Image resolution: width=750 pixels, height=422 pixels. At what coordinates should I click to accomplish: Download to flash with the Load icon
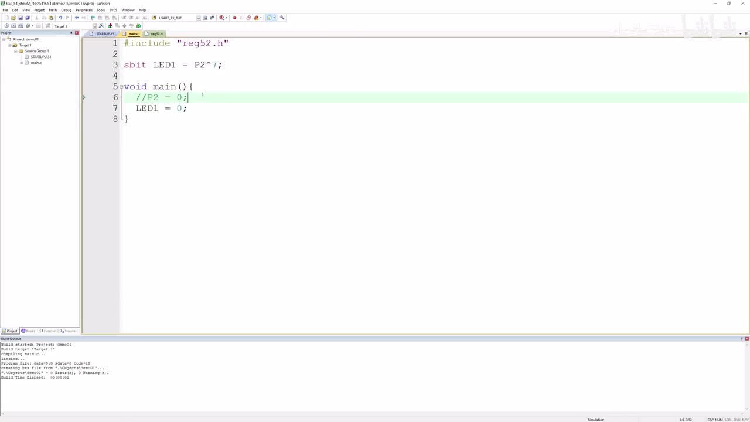pyautogui.click(x=48, y=26)
